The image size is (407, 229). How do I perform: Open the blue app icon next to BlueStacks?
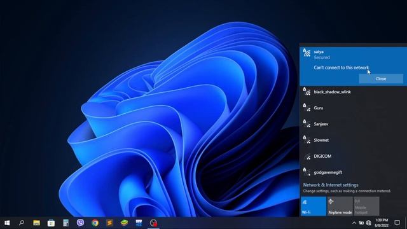(139, 223)
